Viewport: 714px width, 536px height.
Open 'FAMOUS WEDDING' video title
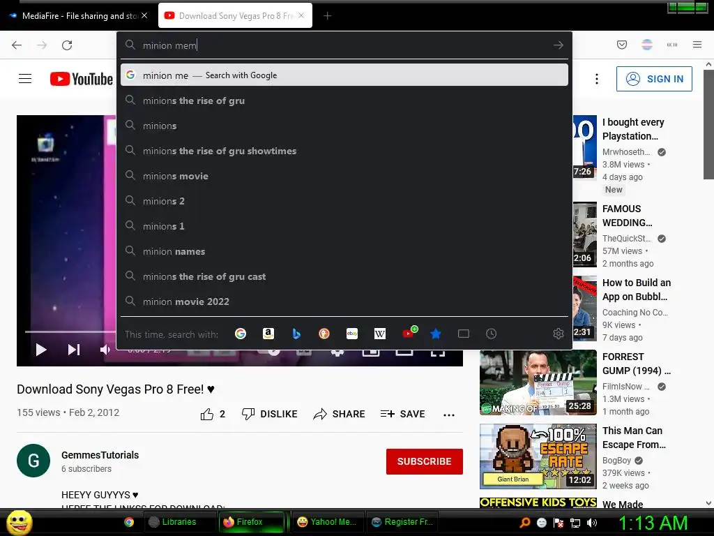627,216
